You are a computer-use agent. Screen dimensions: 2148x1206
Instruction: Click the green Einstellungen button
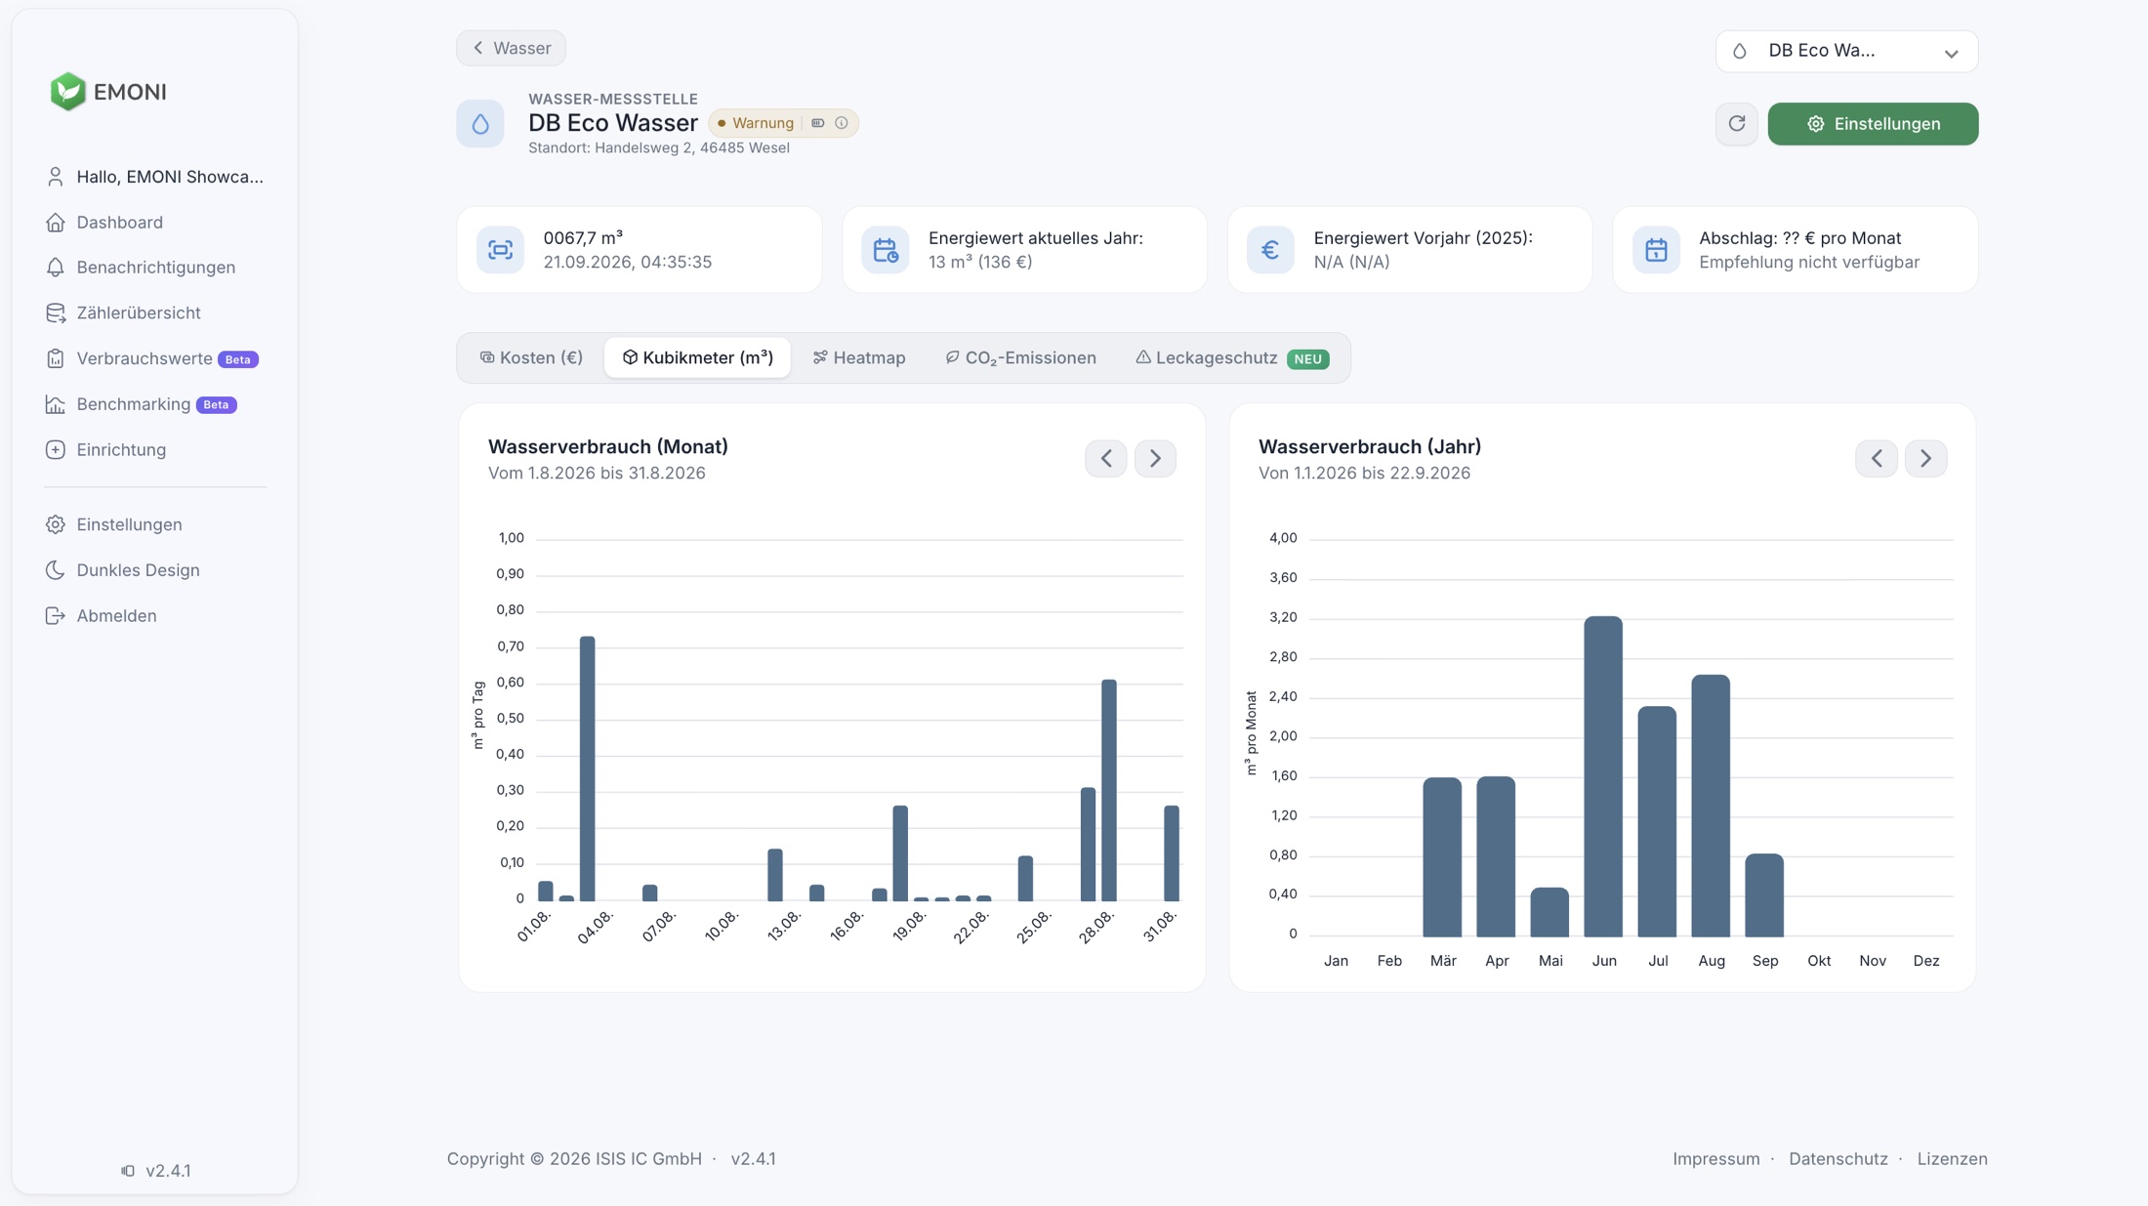coord(1873,124)
